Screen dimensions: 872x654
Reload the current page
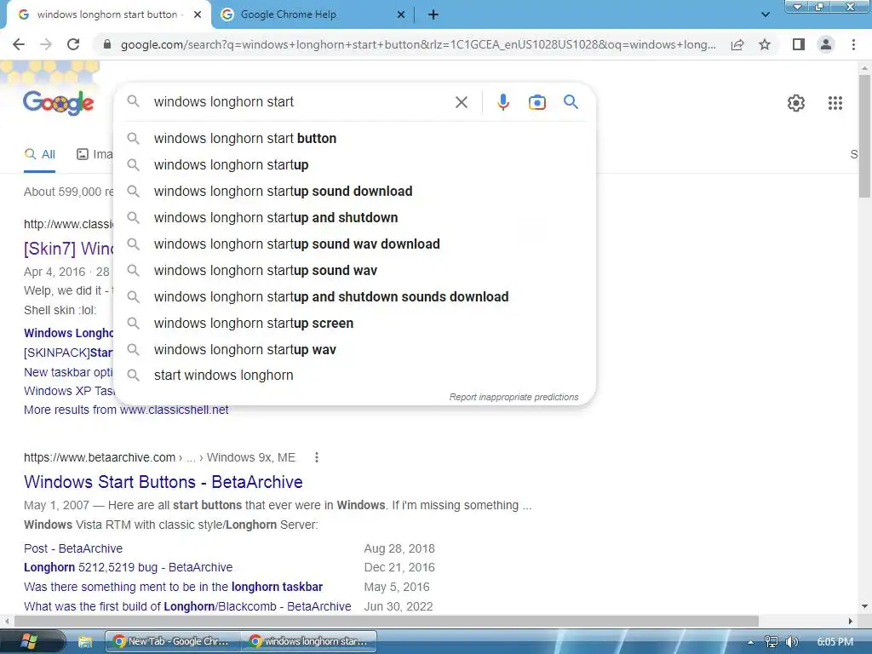pyautogui.click(x=73, y=44)
